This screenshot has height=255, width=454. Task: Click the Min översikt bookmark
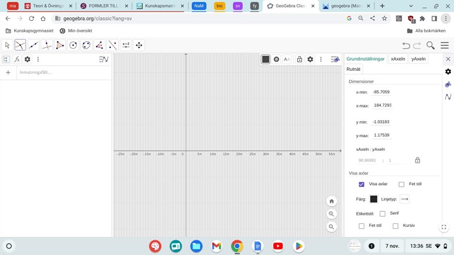coord(76,31)
